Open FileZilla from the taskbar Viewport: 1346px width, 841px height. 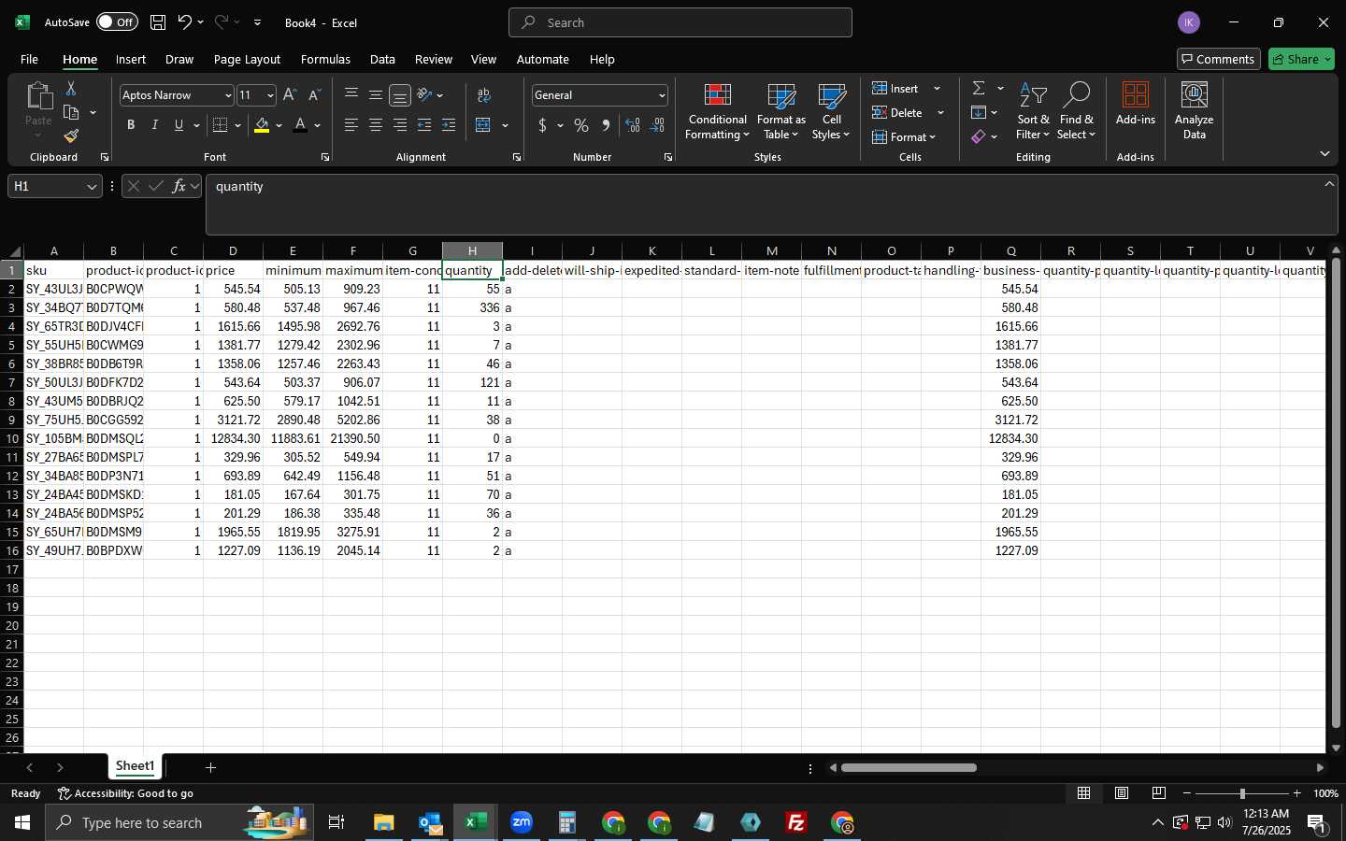(796, 822)
